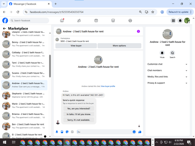Open the Groups icon in top navigation

click(130, 21)
